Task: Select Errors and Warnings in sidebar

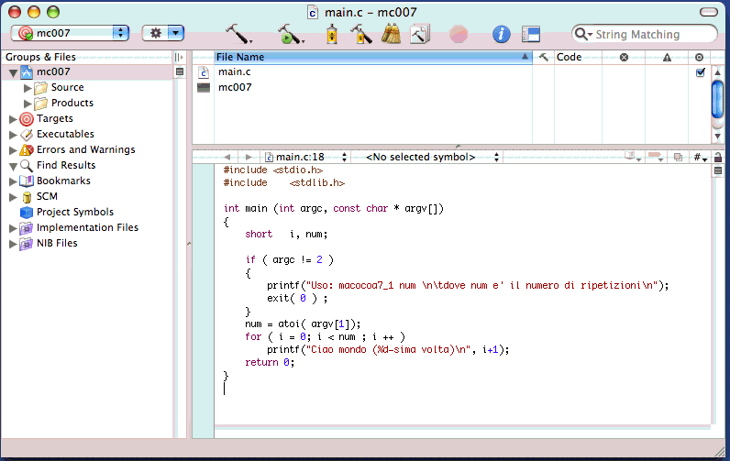Action: [x=85, y=150]
